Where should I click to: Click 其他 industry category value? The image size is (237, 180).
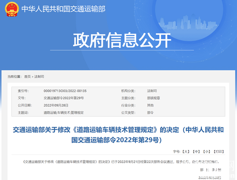(150, 105)
